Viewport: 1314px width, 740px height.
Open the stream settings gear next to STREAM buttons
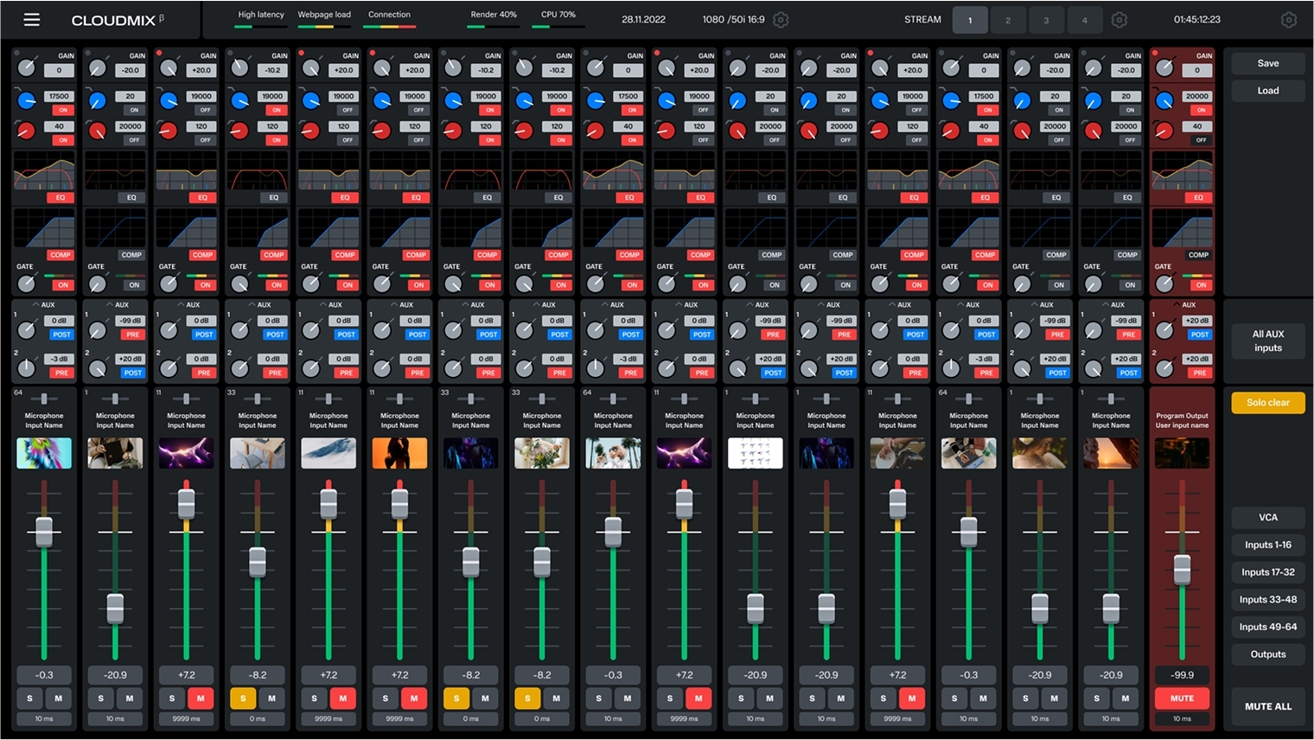[1119, 19]
